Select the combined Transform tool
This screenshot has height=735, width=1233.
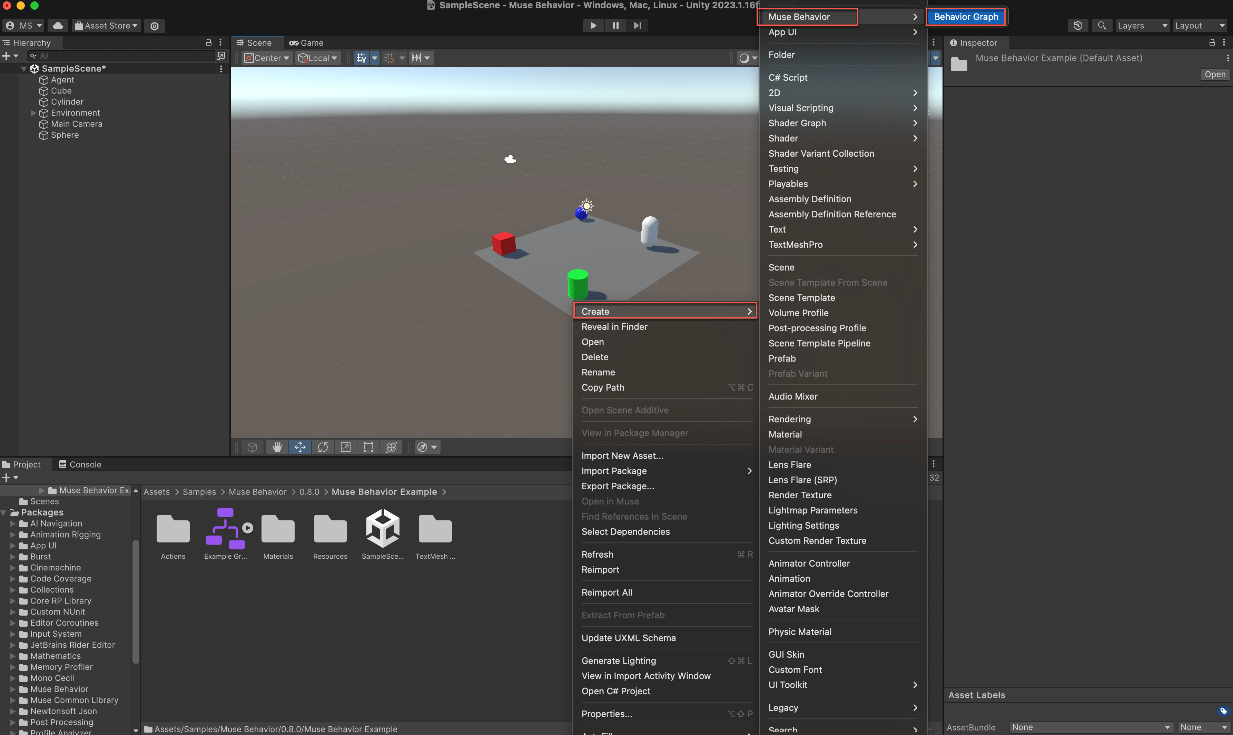point(391,447)
